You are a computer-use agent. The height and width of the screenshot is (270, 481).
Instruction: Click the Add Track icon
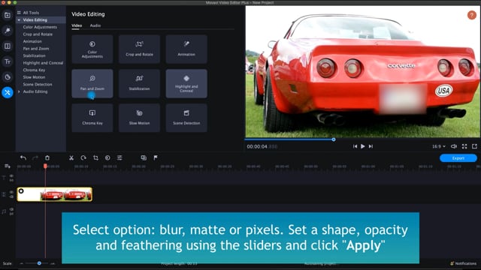coord(8,166)
